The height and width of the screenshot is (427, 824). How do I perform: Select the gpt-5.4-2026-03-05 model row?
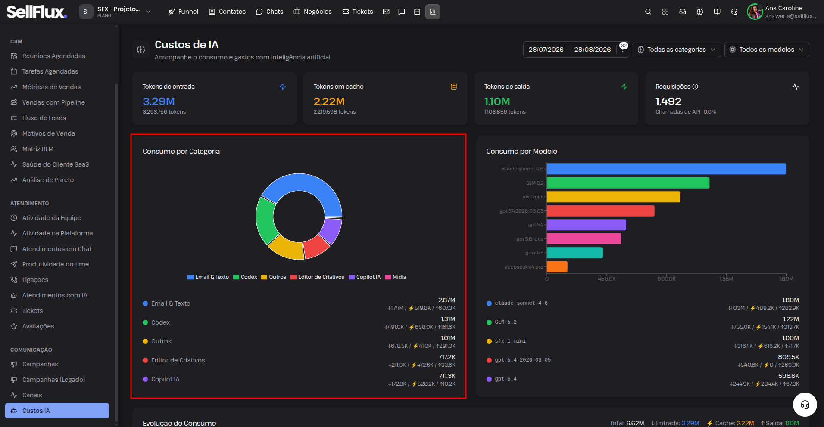[643, 360]
